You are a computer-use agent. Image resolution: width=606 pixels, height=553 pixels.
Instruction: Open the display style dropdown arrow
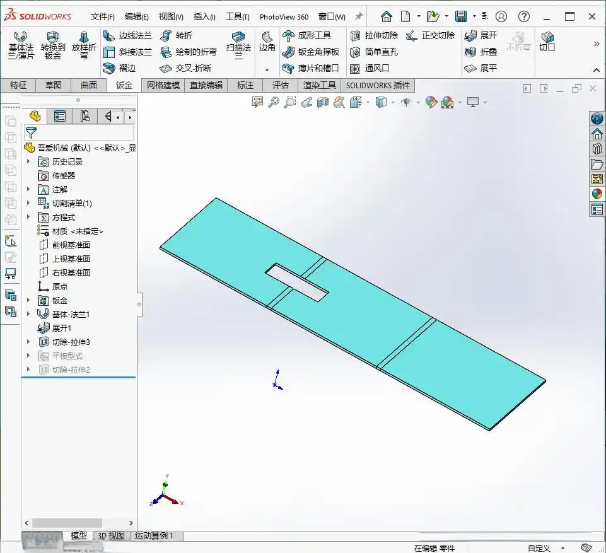click(x=393, y=102)
